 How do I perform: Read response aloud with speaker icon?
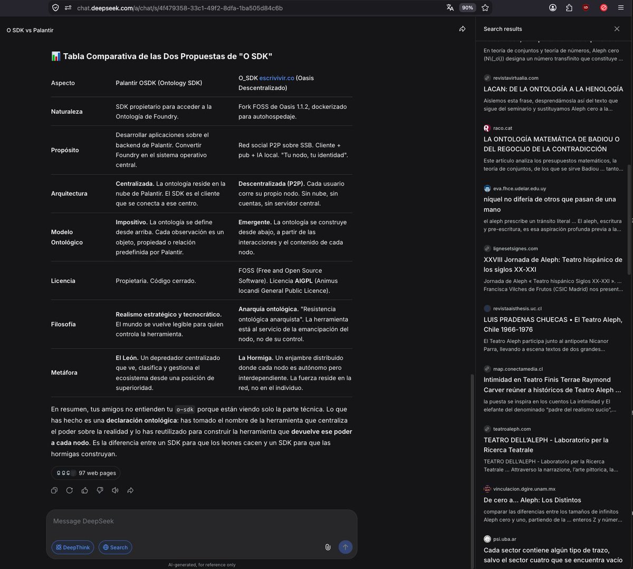pyautogui.click(x=115, y=490)
